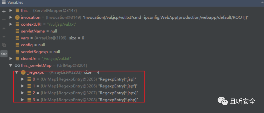Click the element icon of entry 0
264x113 pixels.
[29, 79]
